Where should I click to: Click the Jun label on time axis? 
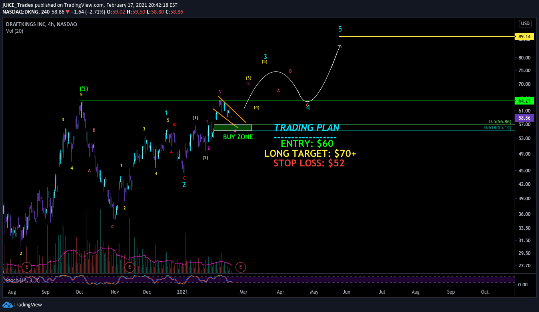point(346,292)
